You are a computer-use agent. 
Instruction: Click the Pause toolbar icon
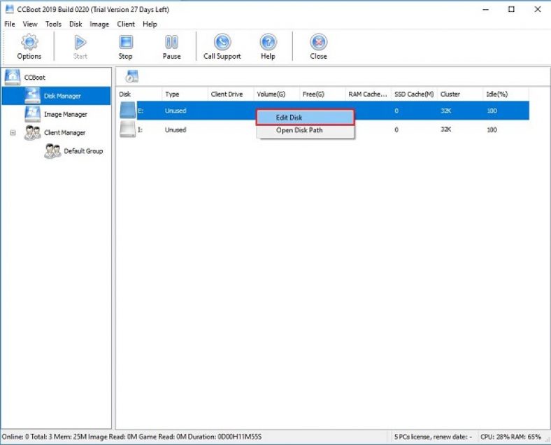coord(171,43)
